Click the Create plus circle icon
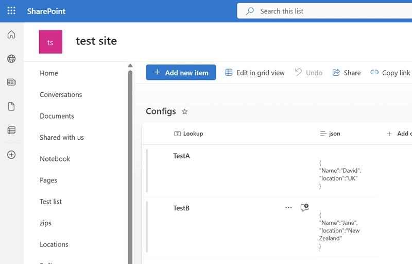The image size is (412, 264). tap(11, 155)
